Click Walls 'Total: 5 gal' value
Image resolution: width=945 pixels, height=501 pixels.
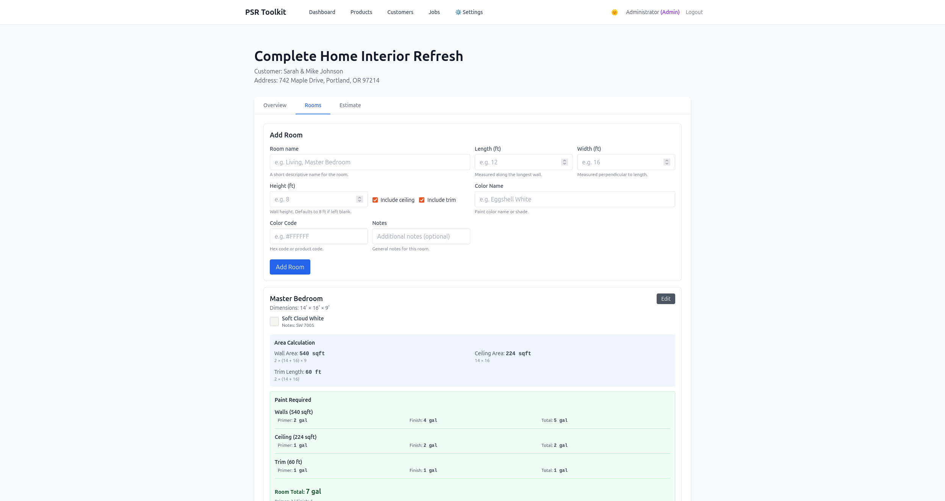point(554,420)
